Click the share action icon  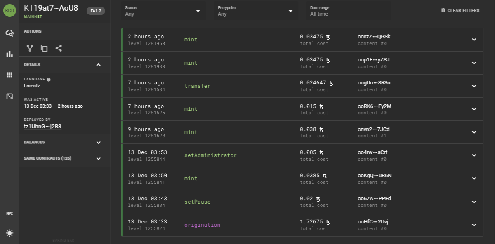click(x=59, y=48)
